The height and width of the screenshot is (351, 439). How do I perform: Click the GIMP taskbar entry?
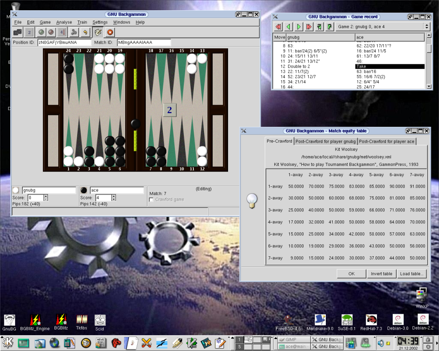click(294, 339)
